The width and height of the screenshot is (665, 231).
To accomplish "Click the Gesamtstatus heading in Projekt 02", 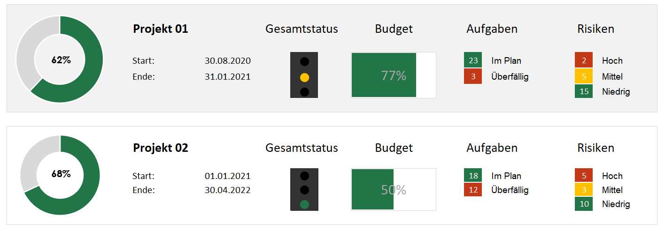I will (302, 148).
